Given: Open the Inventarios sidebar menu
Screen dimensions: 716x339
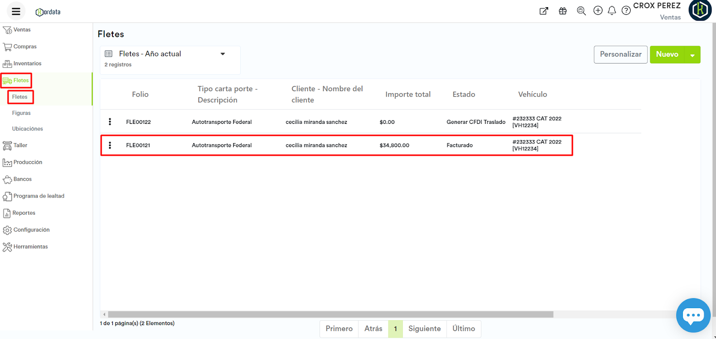Looking at the screenshot, I should [27, 64].
